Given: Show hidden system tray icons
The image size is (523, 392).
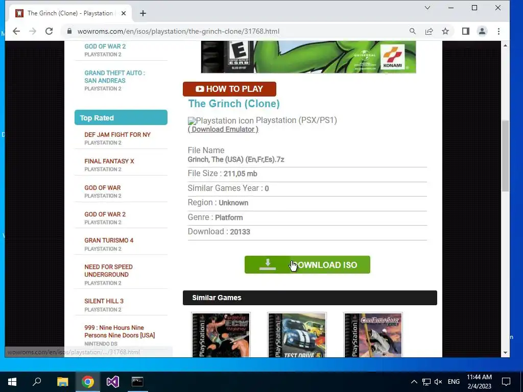Looking at the screenshot, I should pos(414,382).
